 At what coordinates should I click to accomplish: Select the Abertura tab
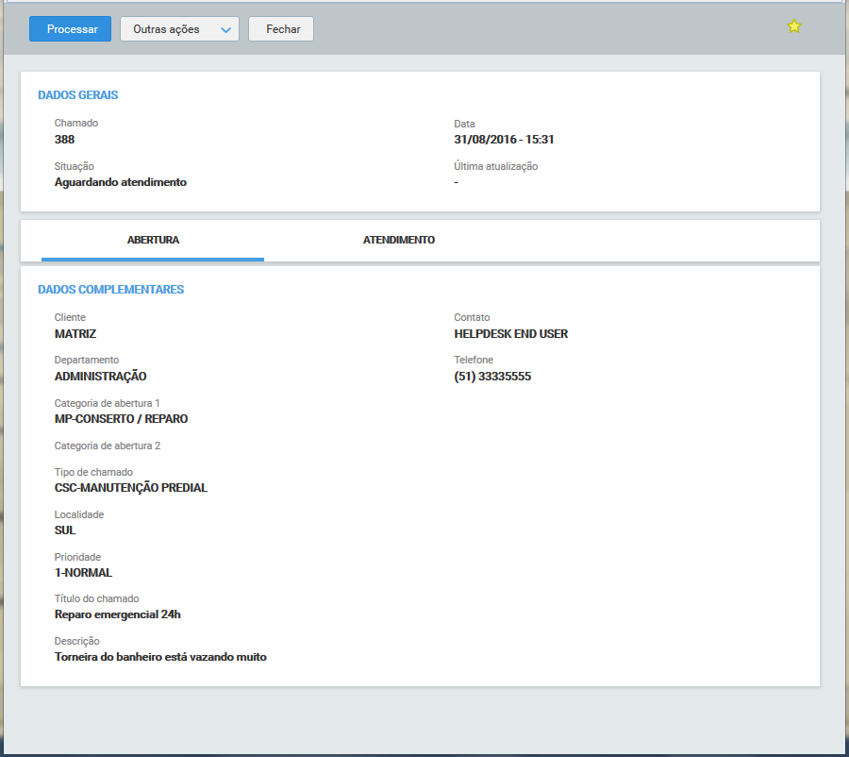click(153, 241)
